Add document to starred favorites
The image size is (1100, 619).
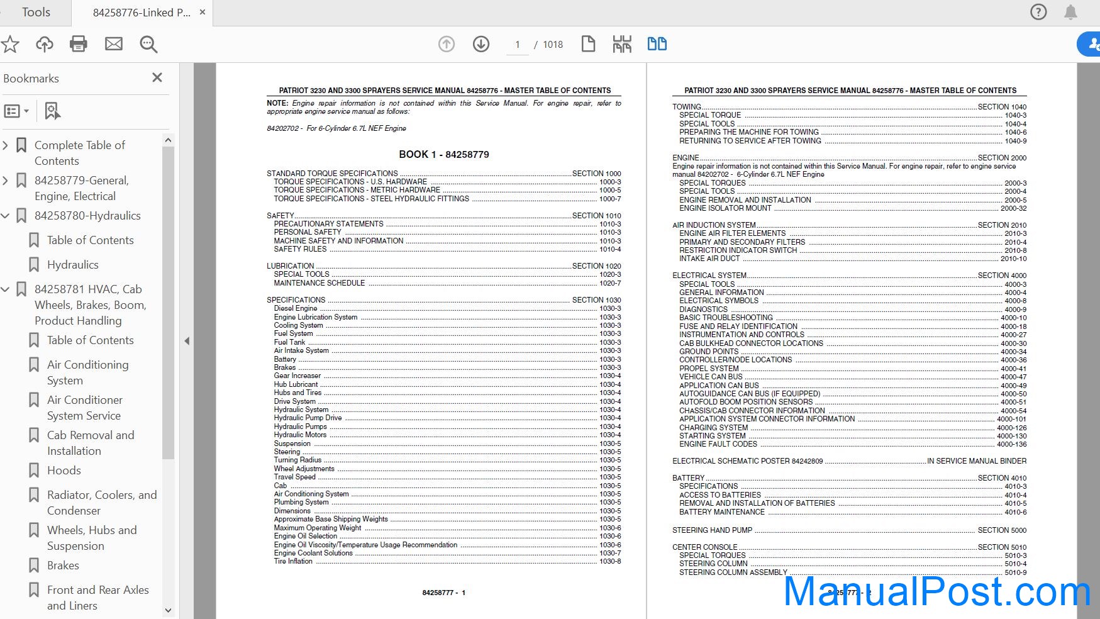pos(10,44)
